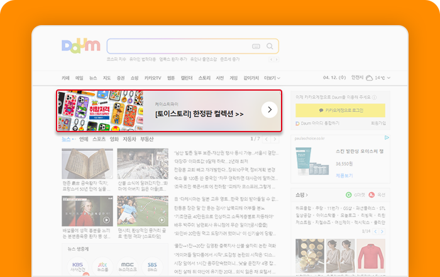Image resolution: width=440 pixels, height=277 pixels.
Task: Open the 증권 menu item
Action: [121, 78]
